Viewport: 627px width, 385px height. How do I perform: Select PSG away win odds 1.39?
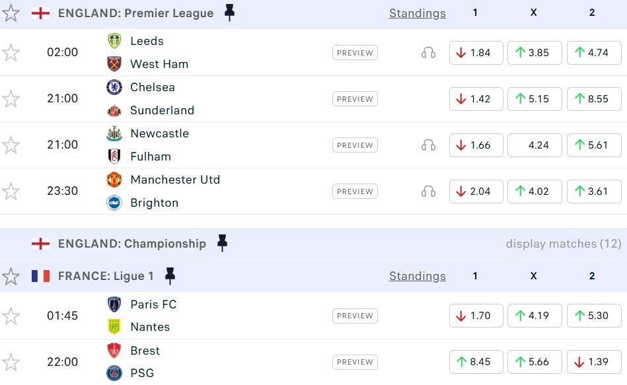(x=593, y=362)
